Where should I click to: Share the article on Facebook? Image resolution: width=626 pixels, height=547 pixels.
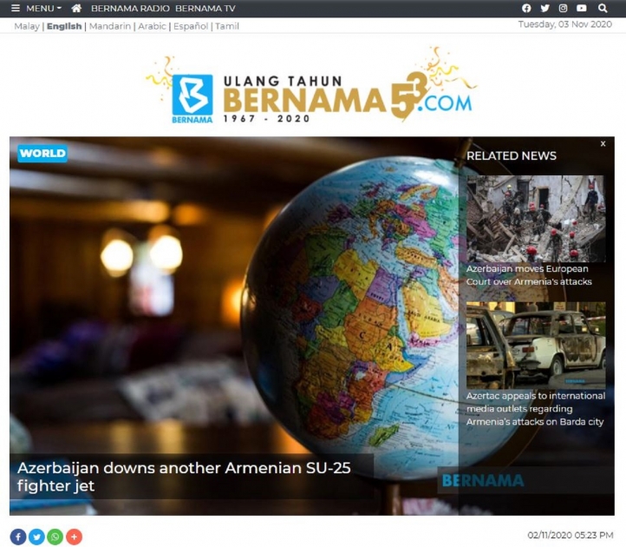pyautogui.click(x=18, y=537)
